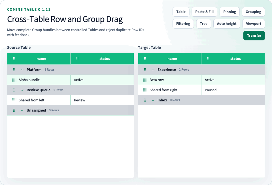
Task: Select the Shared from left cell
Action: (x=39, y=100)
